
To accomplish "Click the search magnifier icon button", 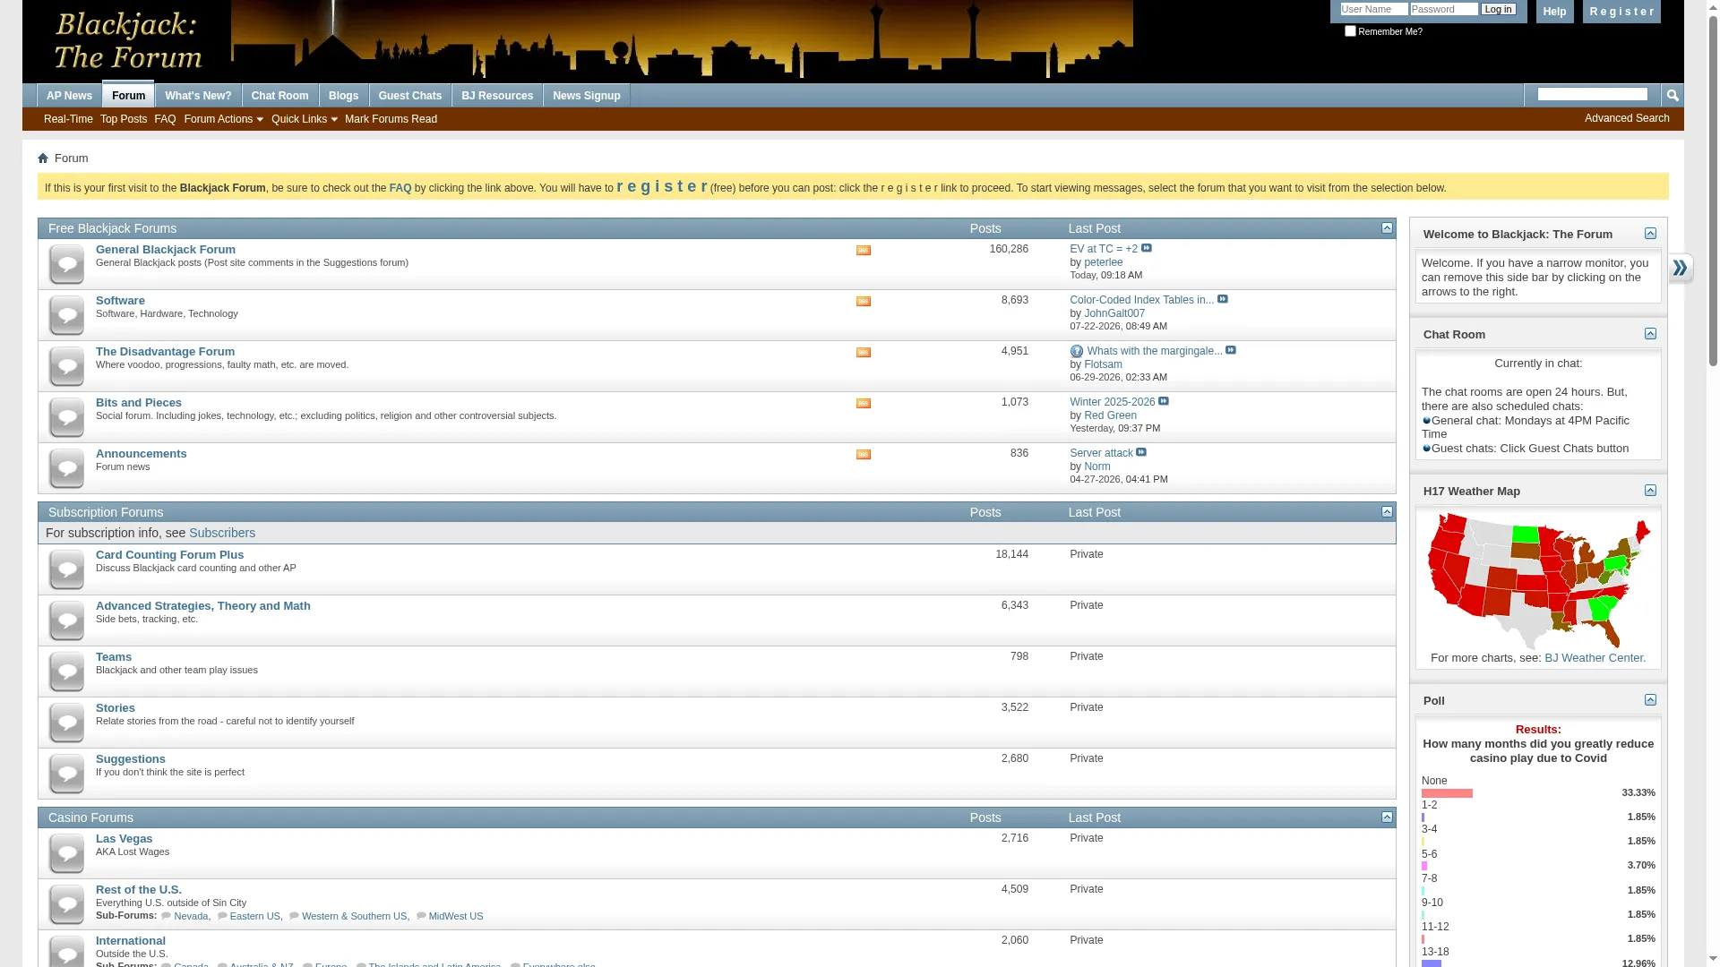I will 1673,95.
